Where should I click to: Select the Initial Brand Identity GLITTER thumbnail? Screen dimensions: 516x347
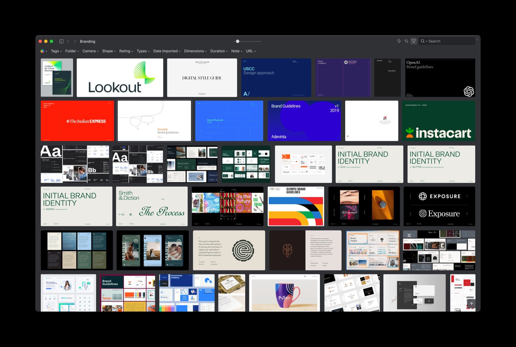coord(441,164)
